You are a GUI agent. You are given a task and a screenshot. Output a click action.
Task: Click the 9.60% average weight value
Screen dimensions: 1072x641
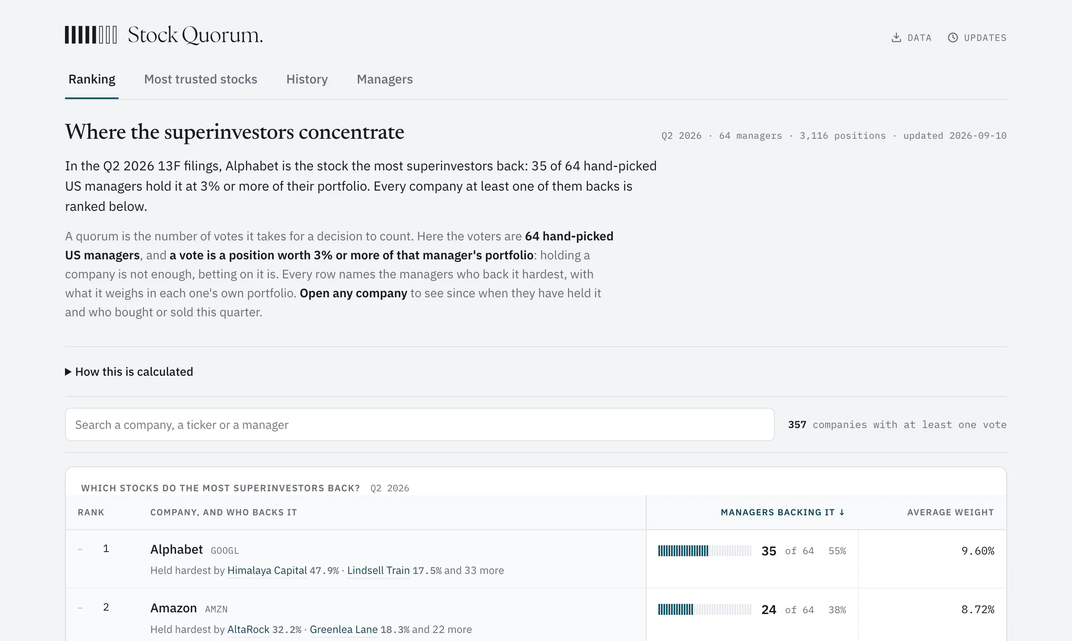978,551
